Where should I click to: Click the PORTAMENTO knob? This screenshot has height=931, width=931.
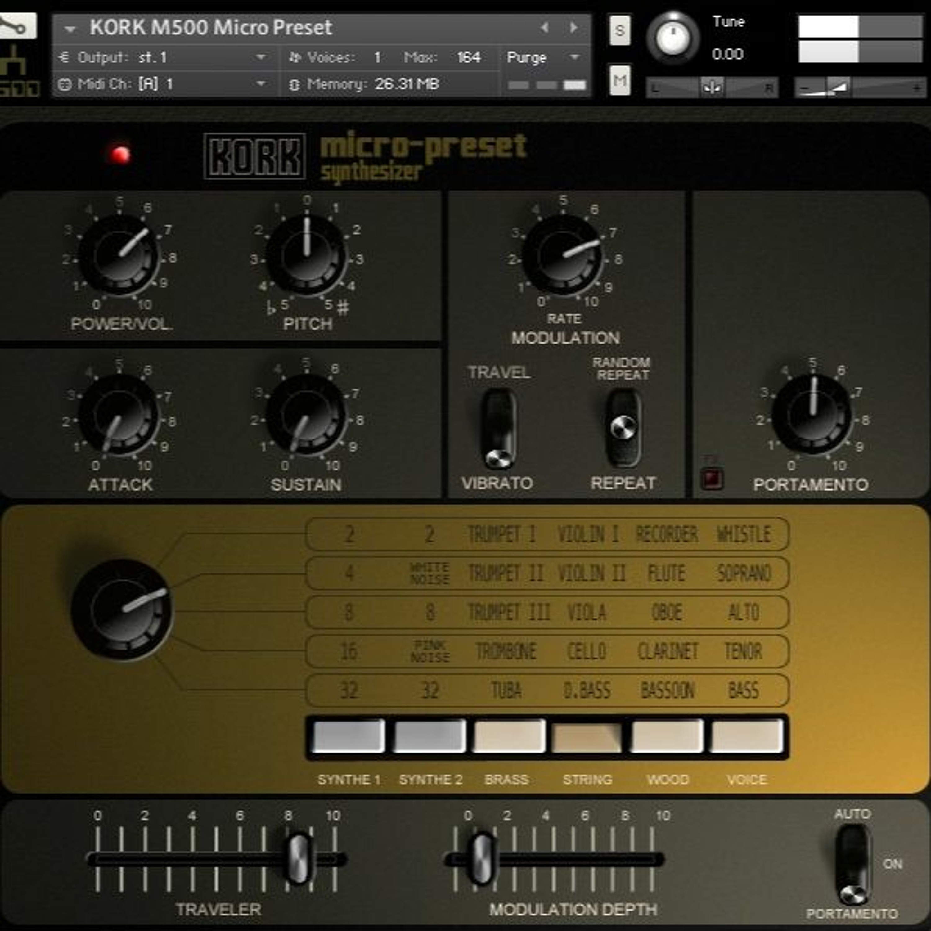pyautogui.click(x=812, y=414)
